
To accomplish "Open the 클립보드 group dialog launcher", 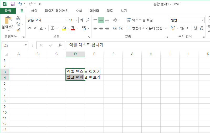I will (24, 37).
